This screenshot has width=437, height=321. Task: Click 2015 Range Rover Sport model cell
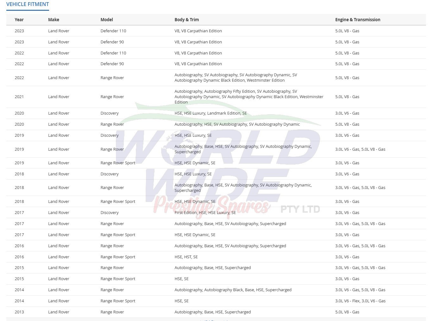118,279
